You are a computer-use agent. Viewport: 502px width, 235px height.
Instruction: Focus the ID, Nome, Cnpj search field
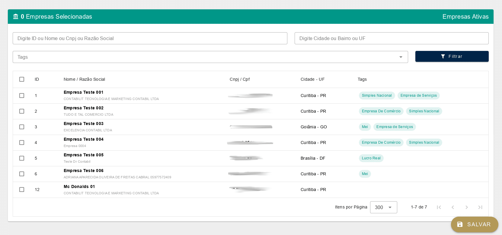(150, 38)
